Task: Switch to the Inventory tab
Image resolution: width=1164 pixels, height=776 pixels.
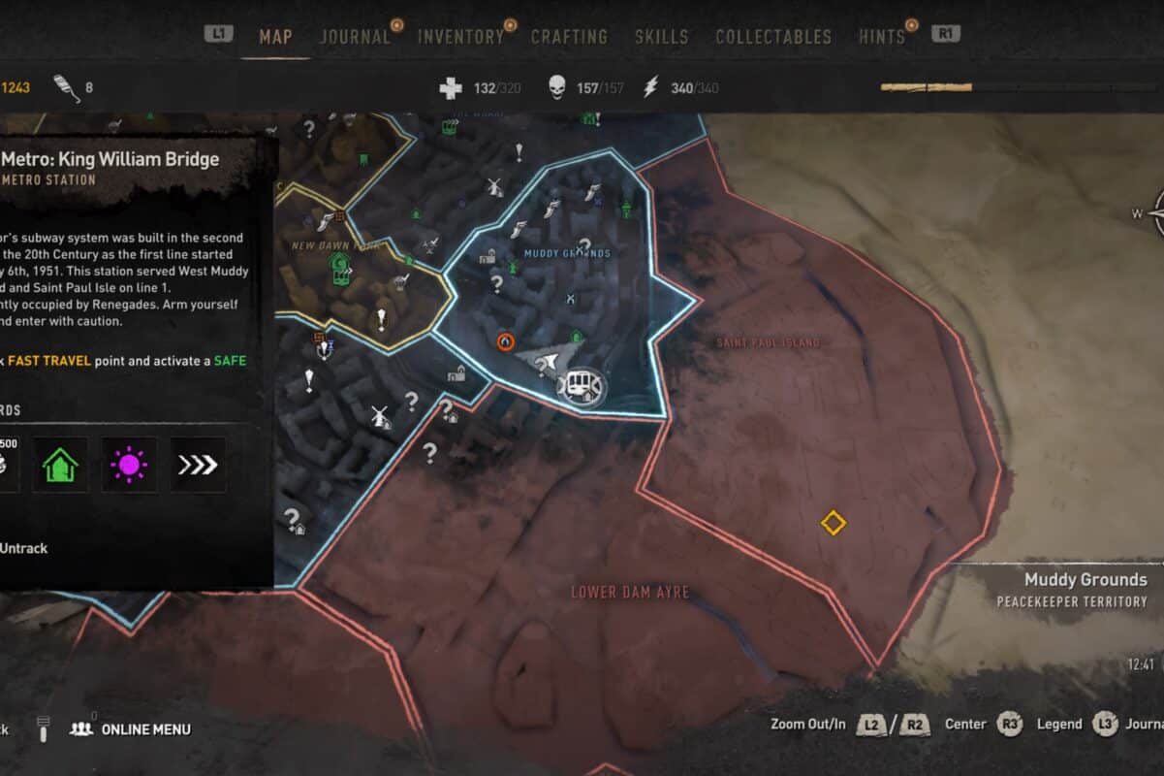Action: 460,37
